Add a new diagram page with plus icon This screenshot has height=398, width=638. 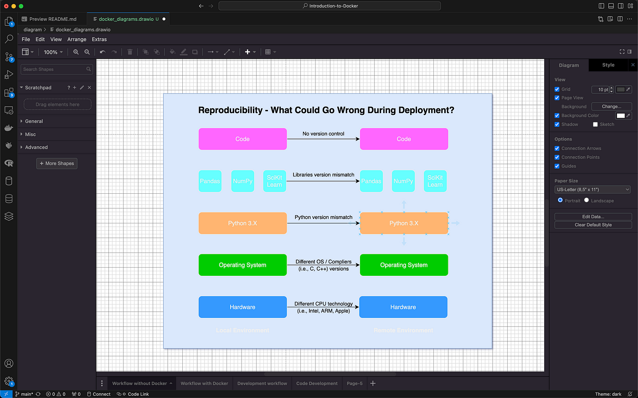[x=373, y=383]
